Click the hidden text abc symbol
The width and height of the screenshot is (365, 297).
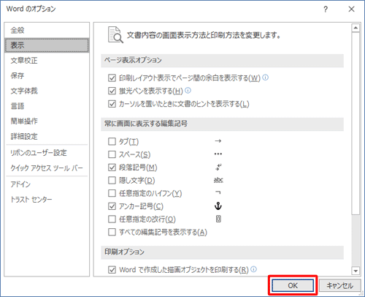(218, 180)
